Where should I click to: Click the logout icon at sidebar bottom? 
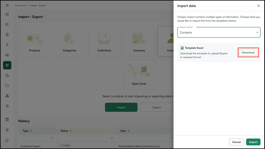pos(7,140)
